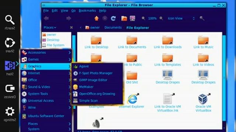Open the Edit menu

pyautogui.click(x=55, y=11)
